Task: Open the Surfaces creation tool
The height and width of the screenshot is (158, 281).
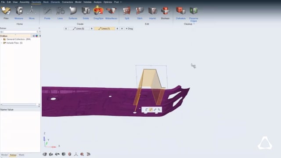Action: click(x=73, y=13)
